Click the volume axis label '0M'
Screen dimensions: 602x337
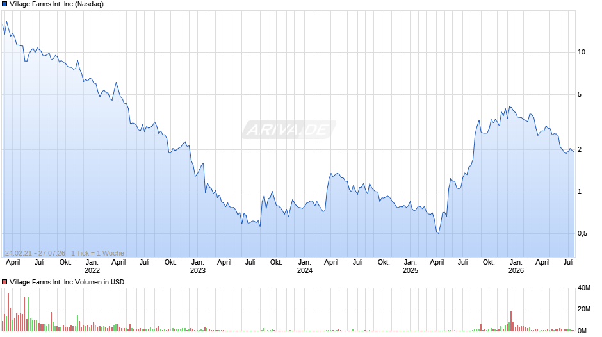click(582, 331)
